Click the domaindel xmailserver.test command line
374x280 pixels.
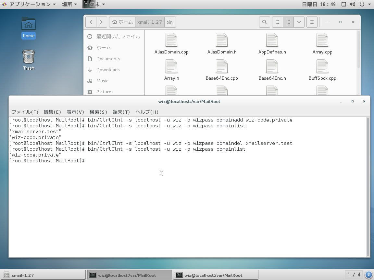[x=151, y=143]
